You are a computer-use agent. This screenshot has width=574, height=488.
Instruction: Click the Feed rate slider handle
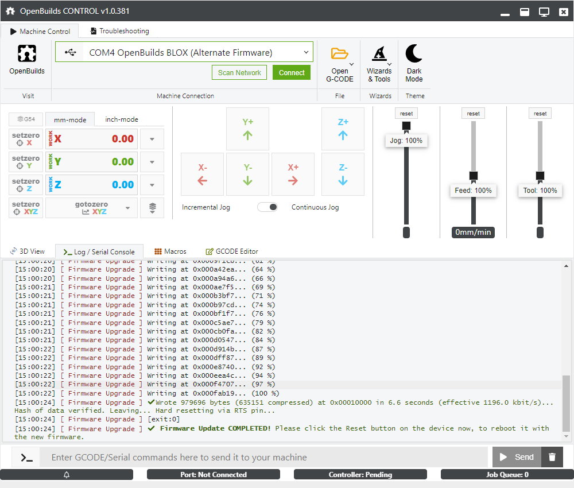[x=474, y=176]
